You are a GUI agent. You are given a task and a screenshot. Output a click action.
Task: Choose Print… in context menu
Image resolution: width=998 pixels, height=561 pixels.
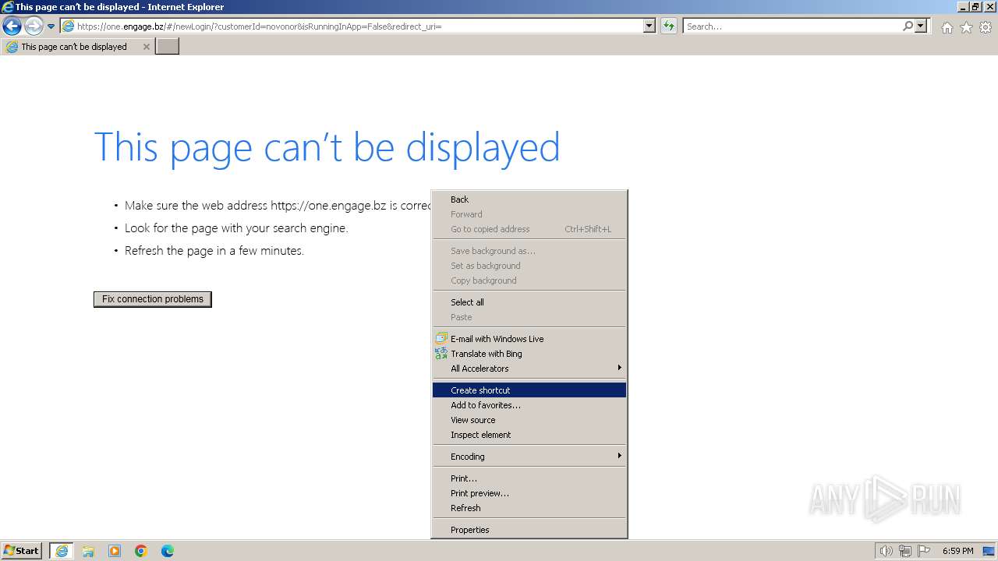point(529,478)
